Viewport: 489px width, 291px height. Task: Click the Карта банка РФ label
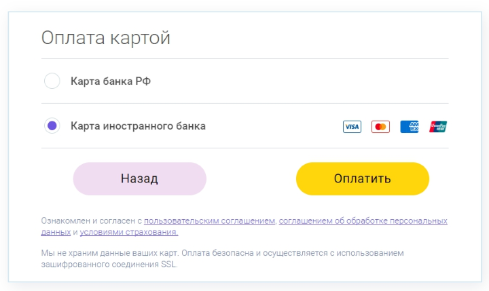pos(111,81)
